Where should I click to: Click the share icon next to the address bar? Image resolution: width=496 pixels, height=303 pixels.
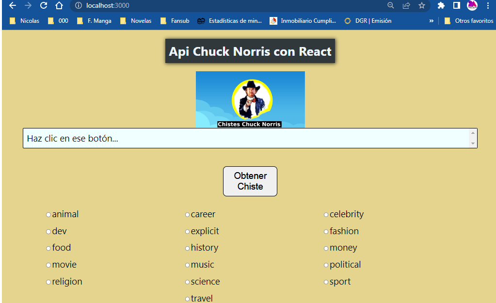[x=406, y=6]
